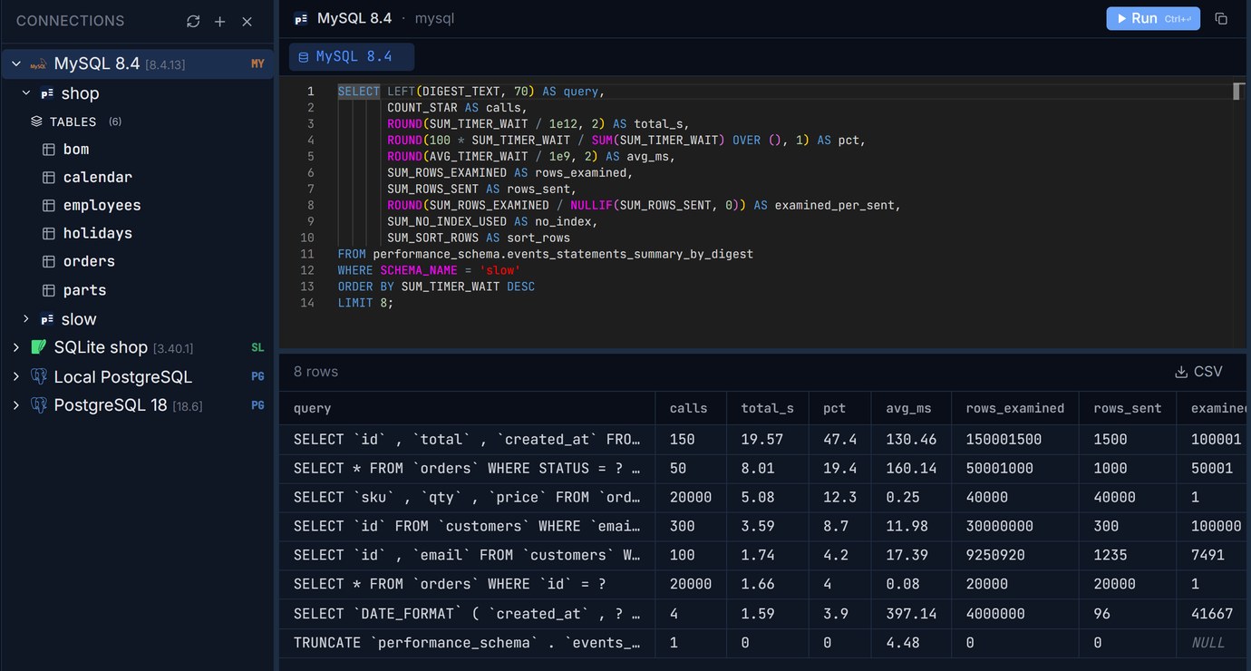Click the Local PostgreSQL elephant icon
The height and width of the screenshot is (671, 1251).
(38, 376)
